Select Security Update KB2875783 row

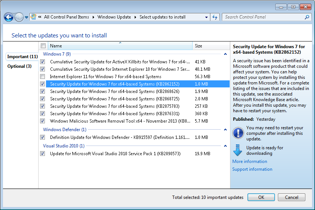click(x=138, y=106)
